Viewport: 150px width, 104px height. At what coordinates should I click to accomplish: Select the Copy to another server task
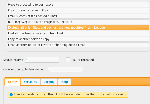coord(78,39)
